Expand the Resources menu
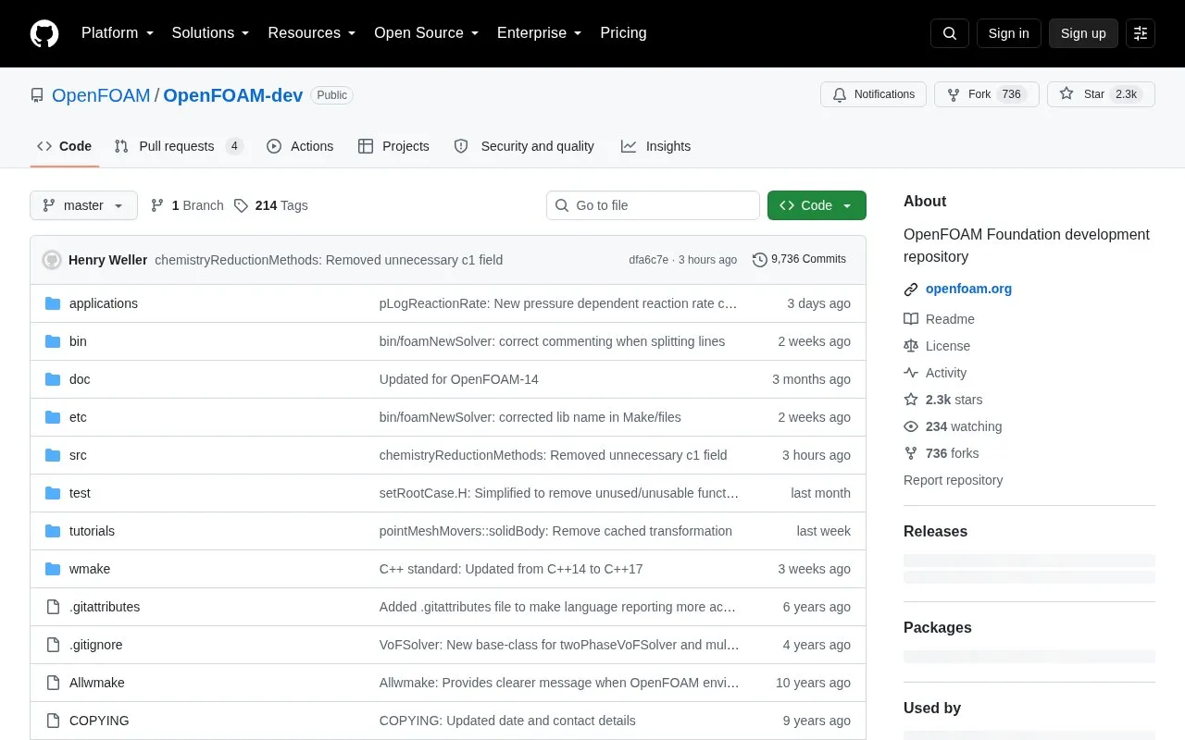Screen dimensions: 1185x740 [312, 33]
